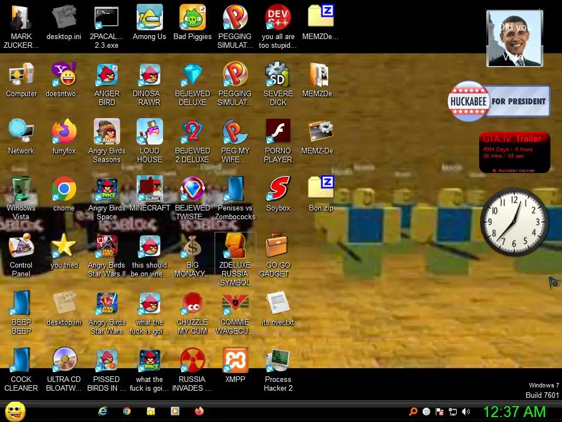This screenshot has height=422, width=562.
Task: Click the Rockstar Games link in gadget
Action: coord(514,170)
